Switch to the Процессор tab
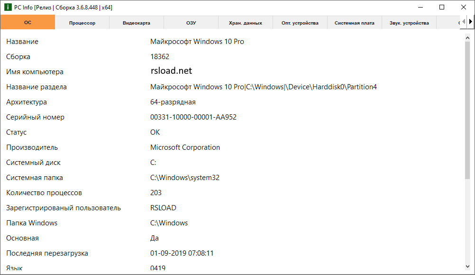475x275 pixels. click(x=82, y=22)
